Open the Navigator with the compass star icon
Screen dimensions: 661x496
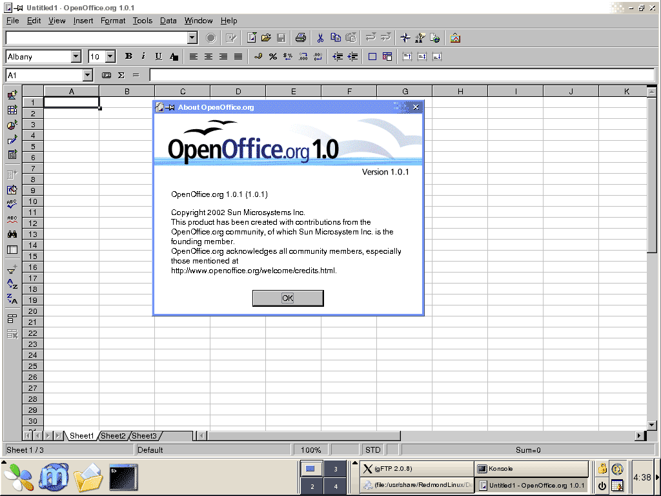(405, 38)
